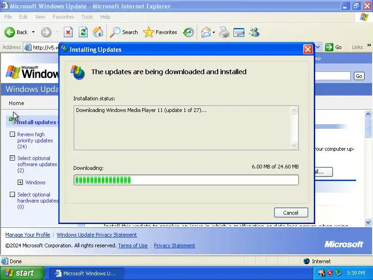This screenshot has width=373, height=280.
Task: Open the Tools menu
Action: [87, 17]
